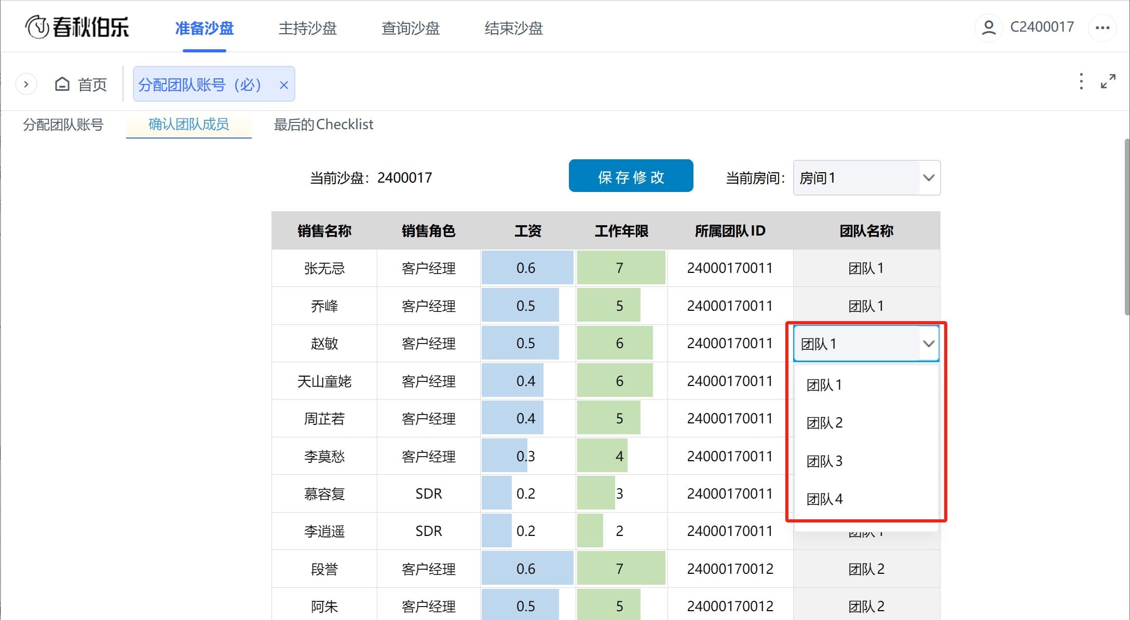The width and height of the screenshot is (1130, 620).
Task: Click the 首页 breadcrumb label
Action: (x=92, y=85)
